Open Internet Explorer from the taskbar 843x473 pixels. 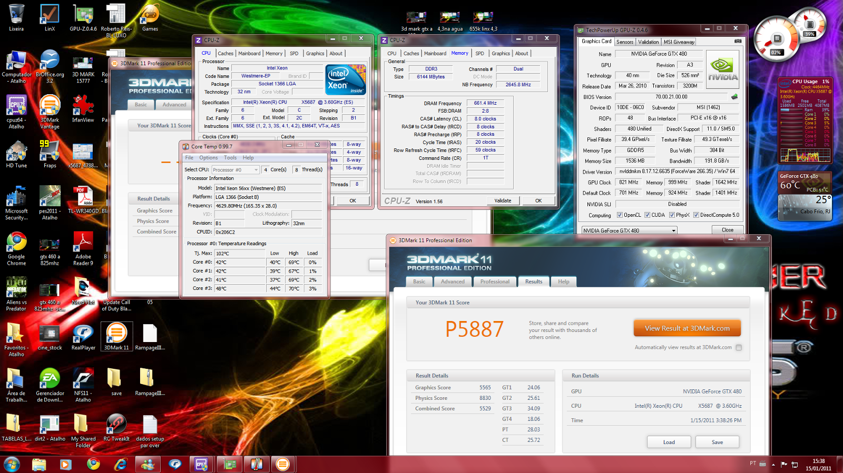(121, 464)
